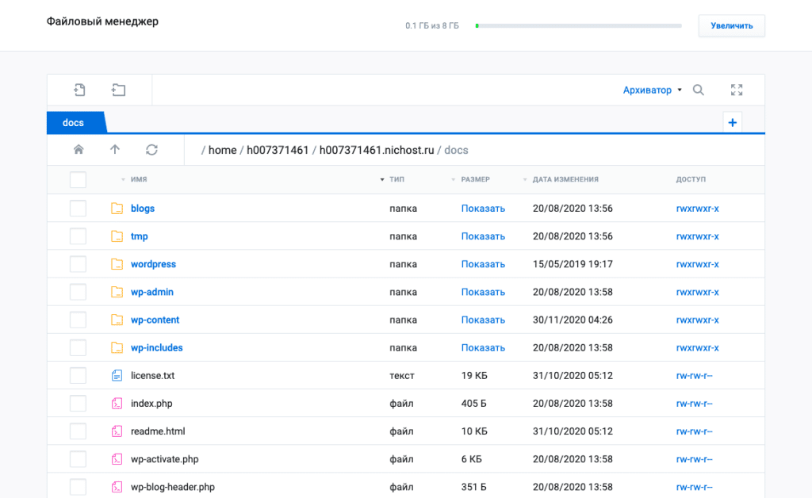Navigate to home in breadcrumb path

pos(222,150)
